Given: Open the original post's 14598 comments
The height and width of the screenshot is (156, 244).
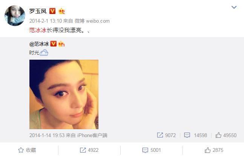Looking at the screenshot, I should coord(196,135).
